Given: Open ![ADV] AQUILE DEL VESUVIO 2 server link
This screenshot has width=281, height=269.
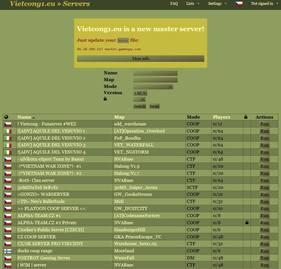Looking at the screenshot, I should point(51,138).
